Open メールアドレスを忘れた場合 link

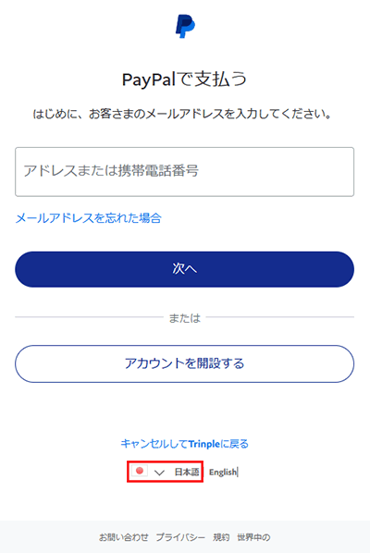coord(88,218)
